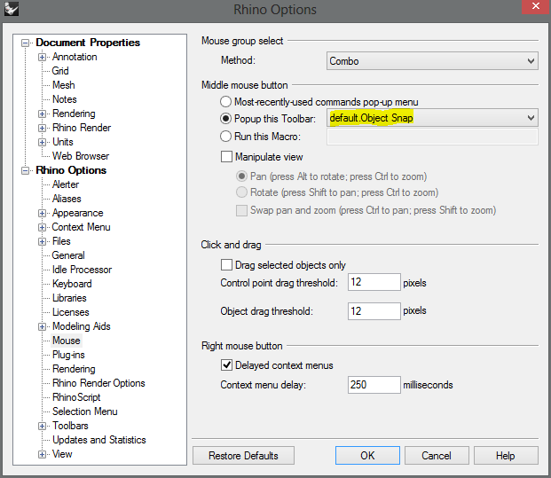Expand the Modeling Aids tree node
This screenshot has width=551, height=478.
43,326
